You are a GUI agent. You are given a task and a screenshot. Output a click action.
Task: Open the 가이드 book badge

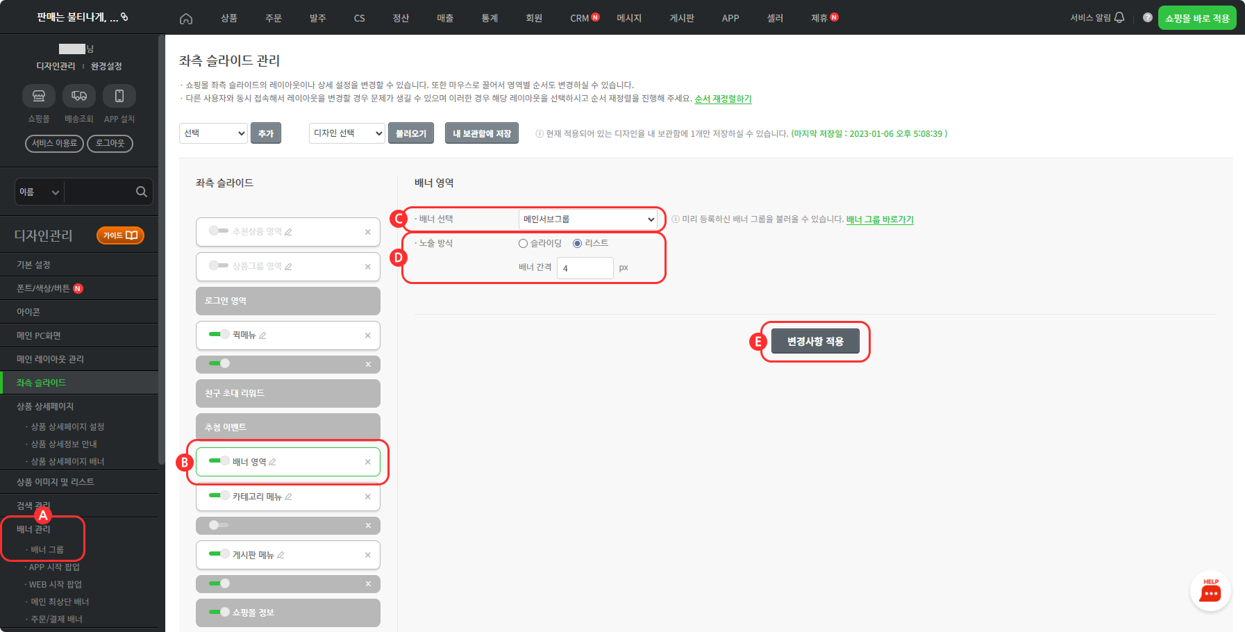120,235
